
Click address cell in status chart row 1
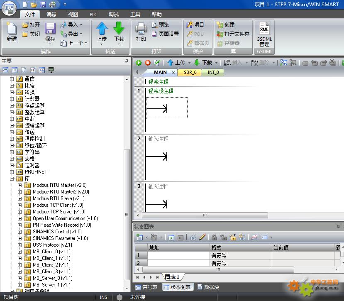click(x=178, y=255)
